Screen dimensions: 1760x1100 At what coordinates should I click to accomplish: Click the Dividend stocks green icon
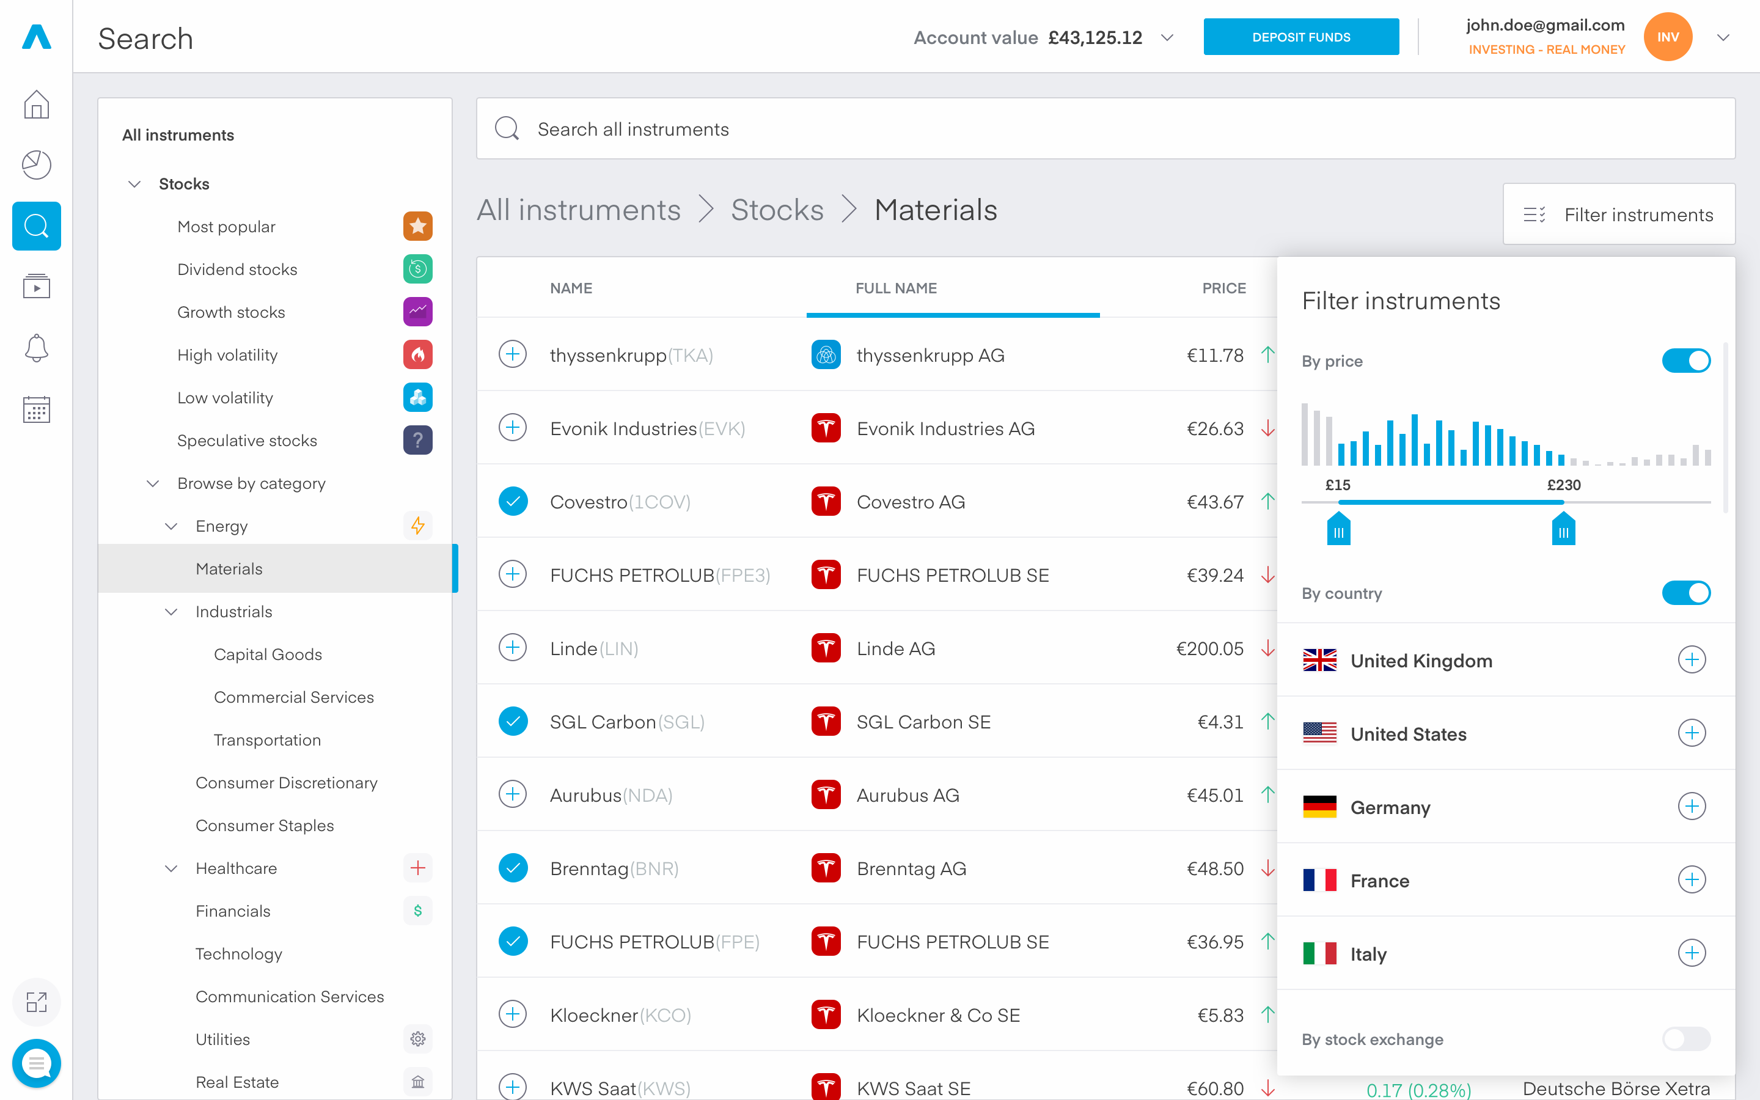tap(417, 269)
